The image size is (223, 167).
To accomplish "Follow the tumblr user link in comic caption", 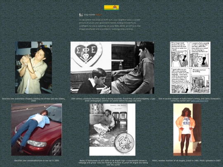I will (199, 101).
